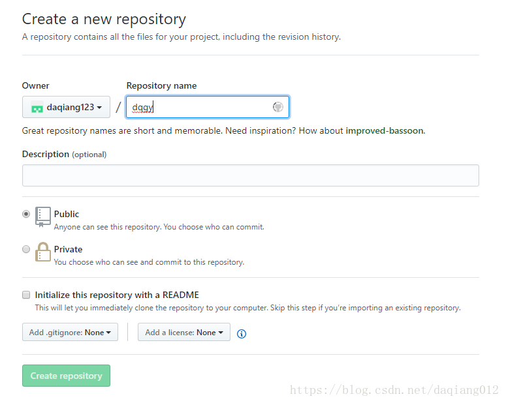Image resolution: width=506 pixels, height=403 pixels.
Task: Click the Repository name label
Action: pyautogui.click(x=161, y=86)
